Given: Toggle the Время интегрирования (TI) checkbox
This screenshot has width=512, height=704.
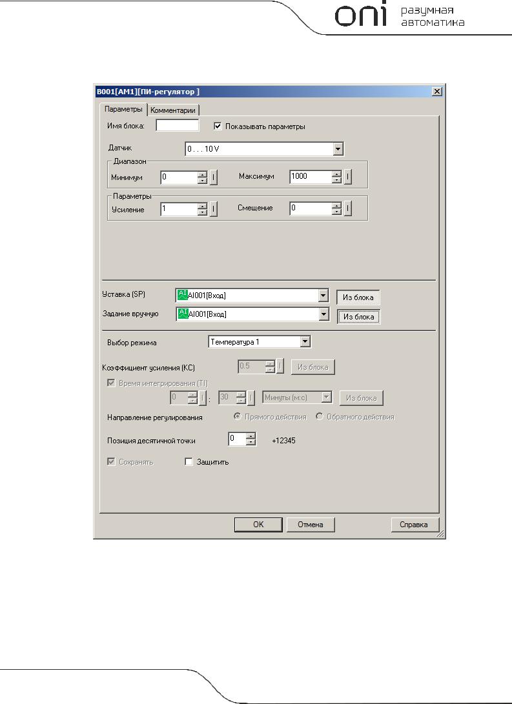Looking at the screenshot, I should tap(112, 383).
